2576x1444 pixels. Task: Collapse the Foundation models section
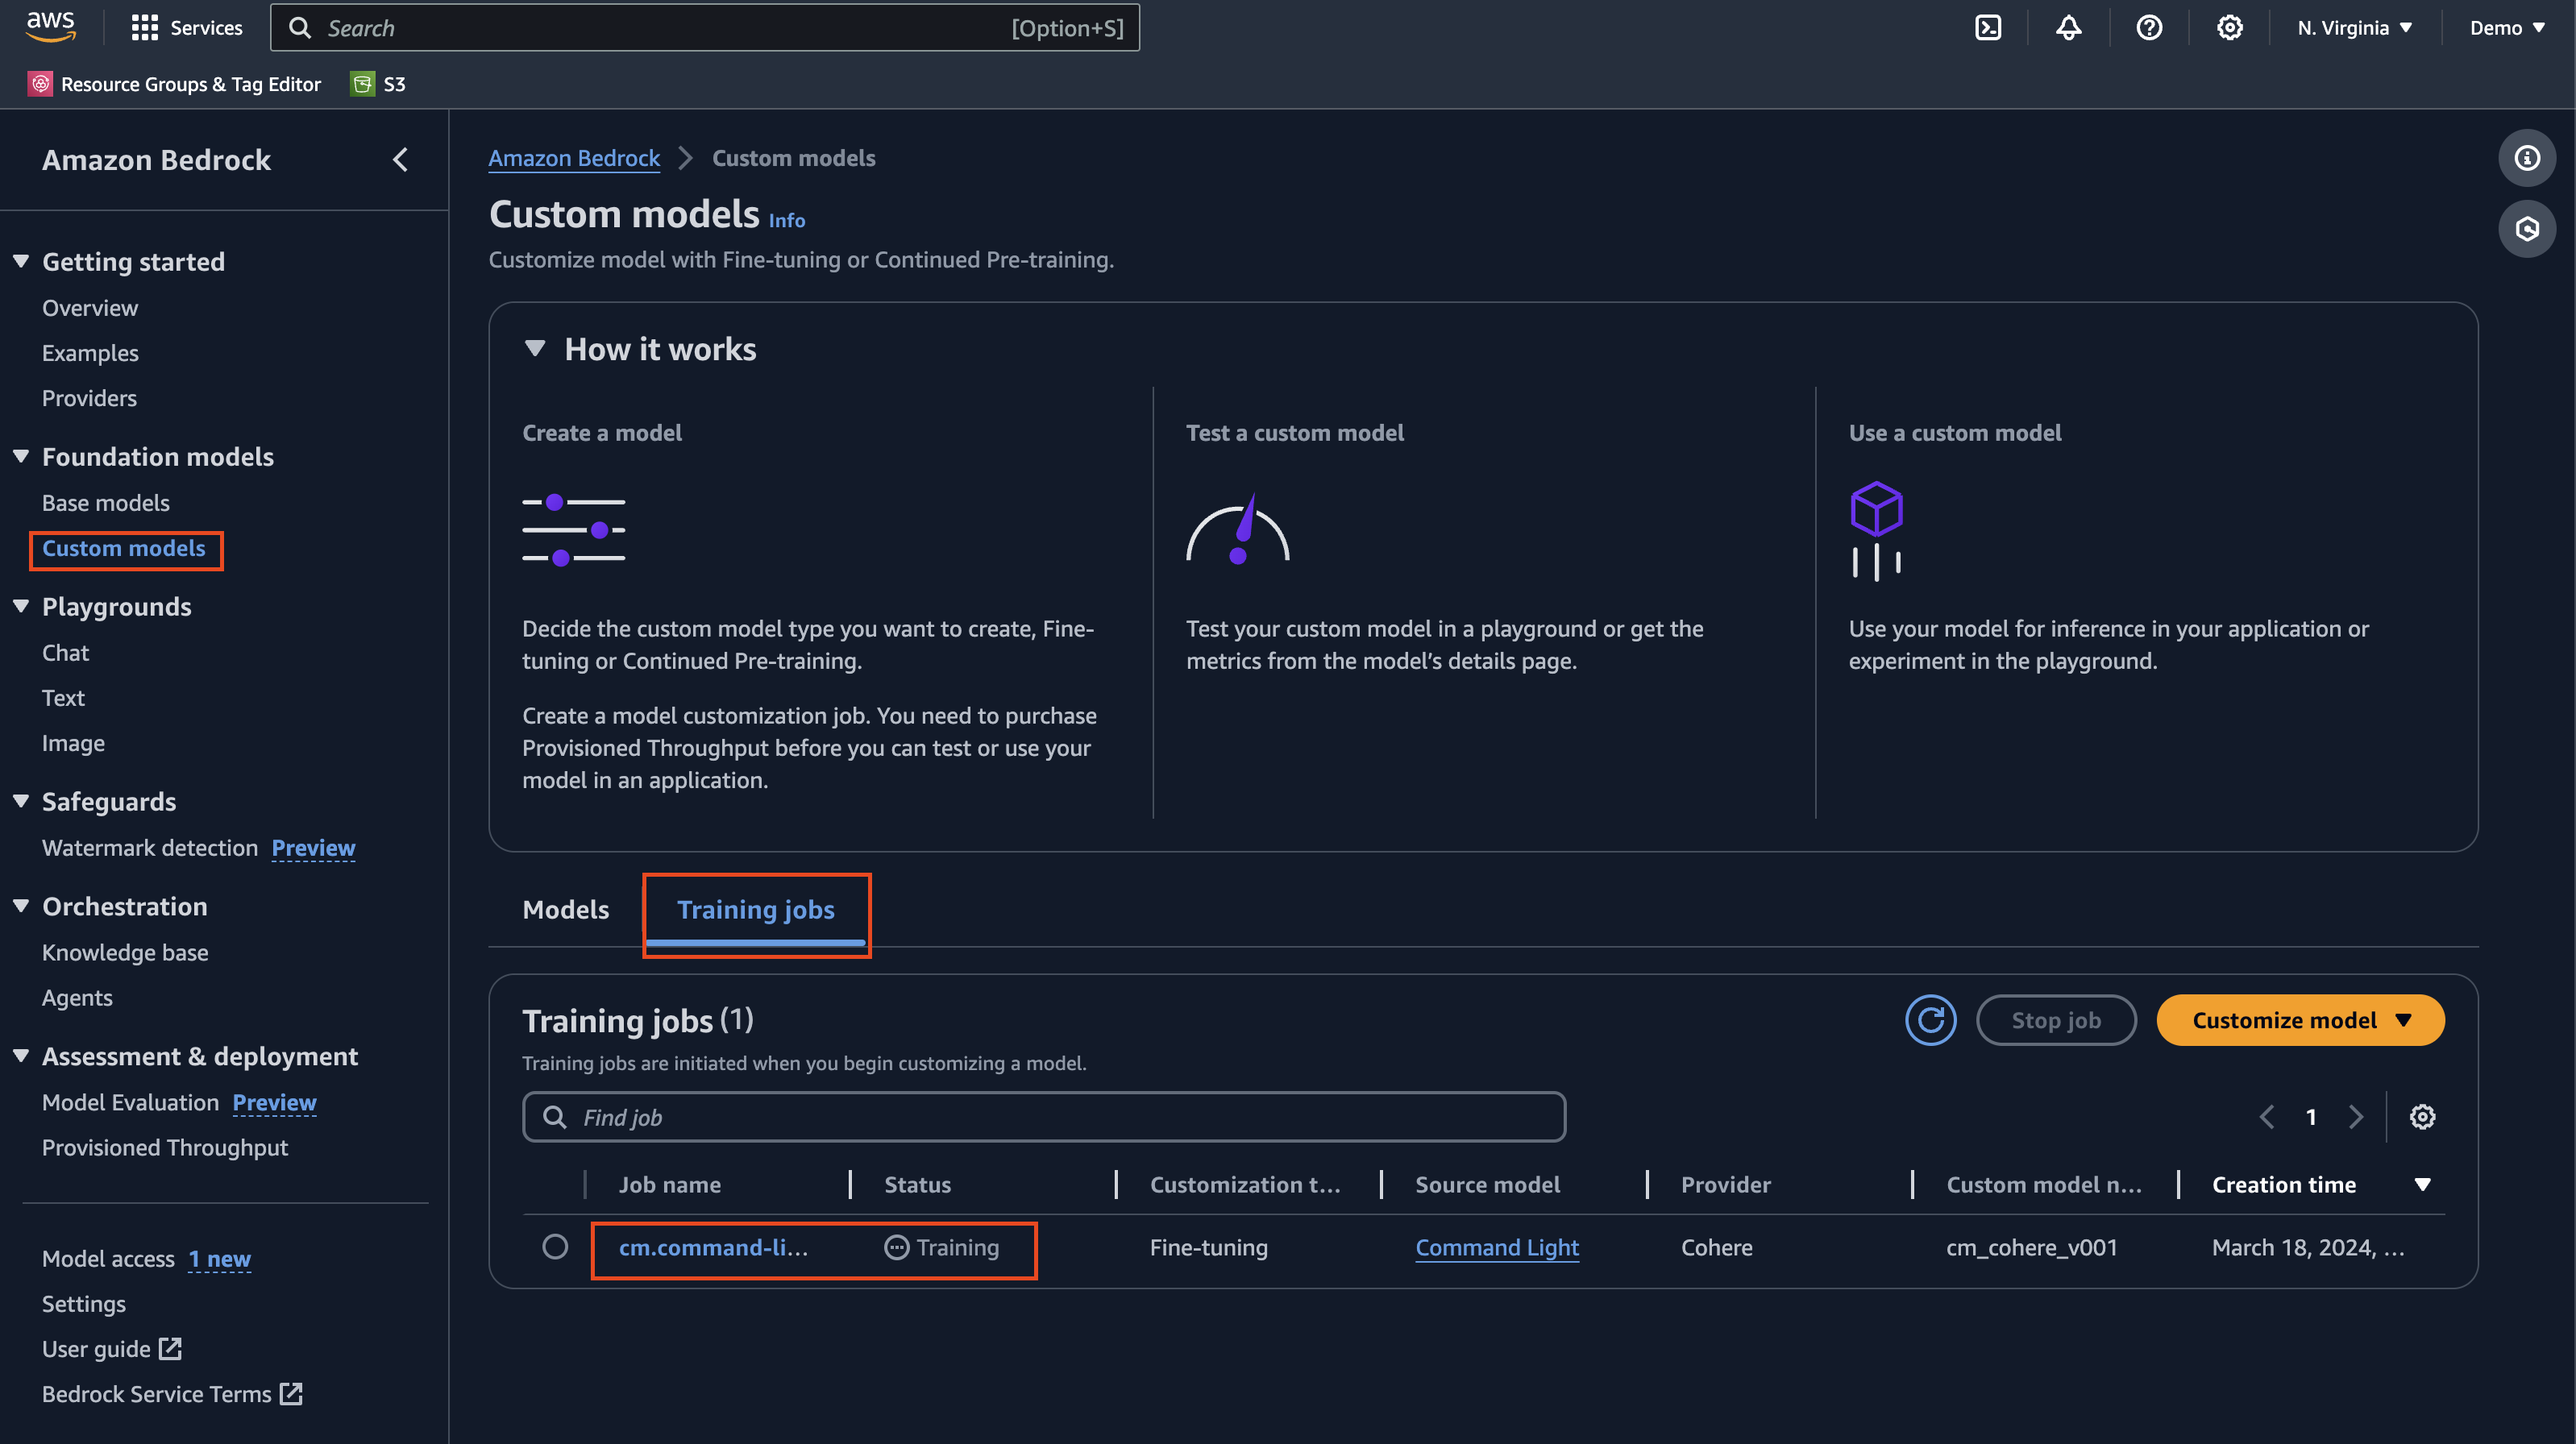tap(20, 456)
